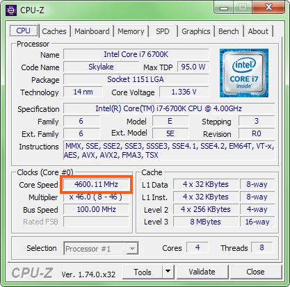This screenshot has height=287, width=290.
Task: View the About tab
Action: click(258, 31)
